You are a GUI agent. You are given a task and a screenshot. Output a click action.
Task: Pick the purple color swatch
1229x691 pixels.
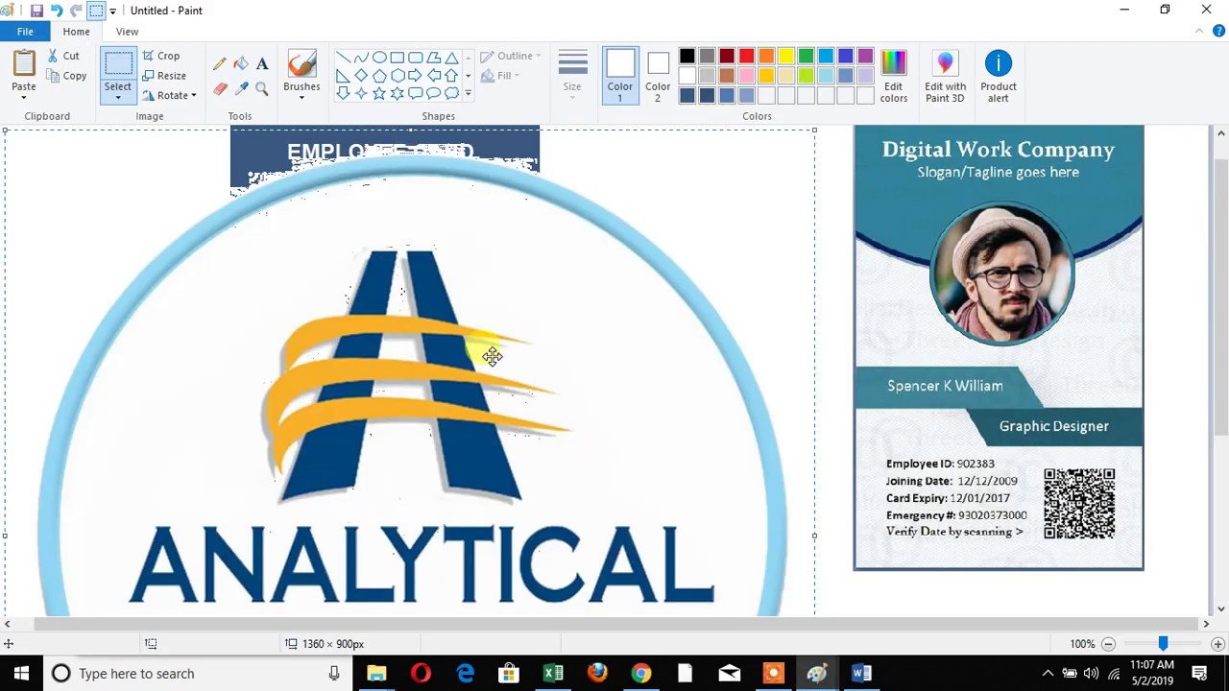pos(866,56)
